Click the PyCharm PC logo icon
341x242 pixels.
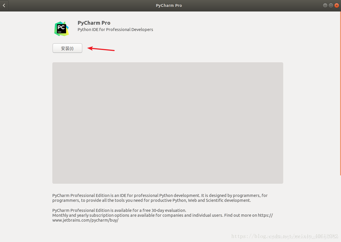62,29
